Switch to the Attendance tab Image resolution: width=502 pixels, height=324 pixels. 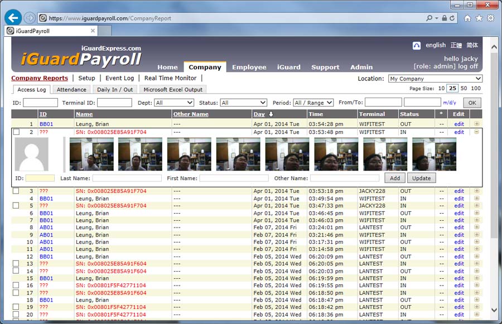[x=71, y=90]
